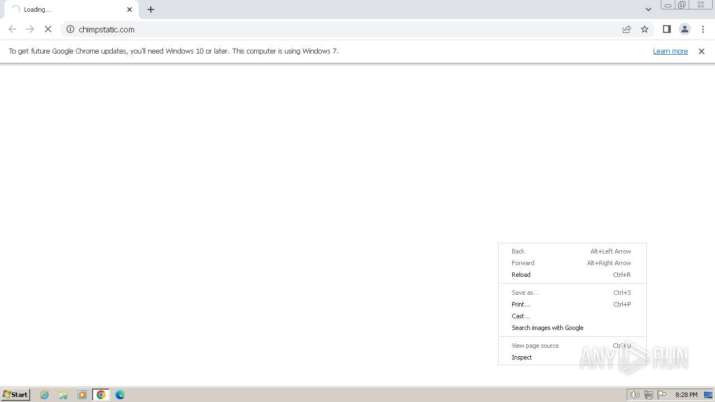Open File Explorer from taskbar
Screen dimensions: 715x402
(63, 395)
